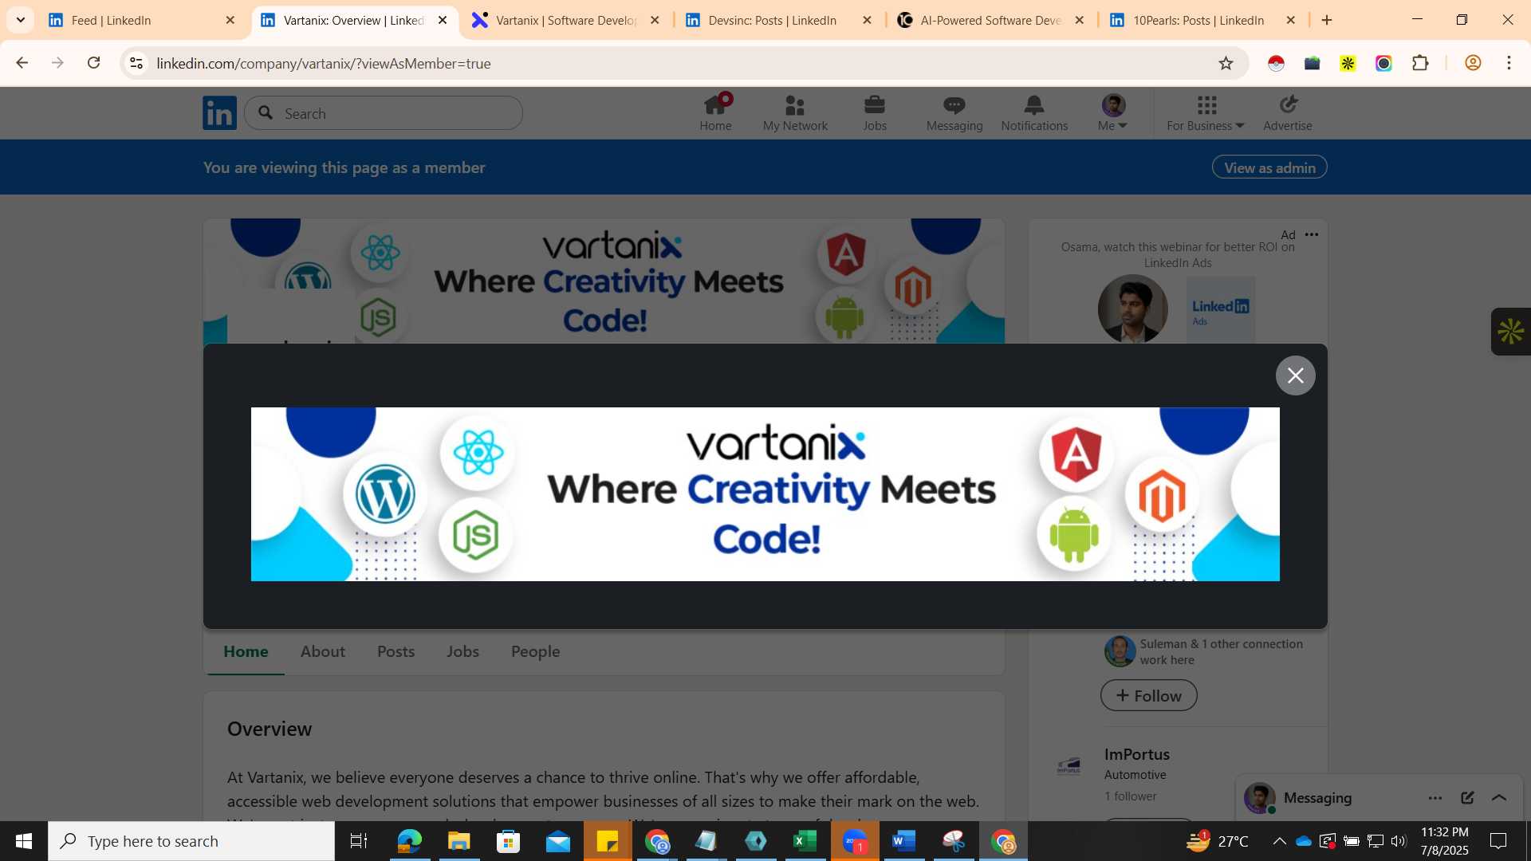Open a new browser tab
The height and width of the screenshot is (861, 1531).
pos(1327,20)
